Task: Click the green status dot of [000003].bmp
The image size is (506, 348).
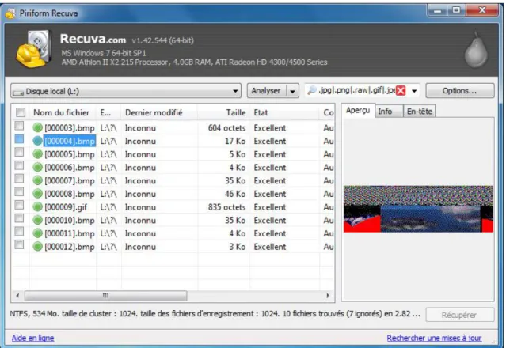Action: tap(38, 128)
